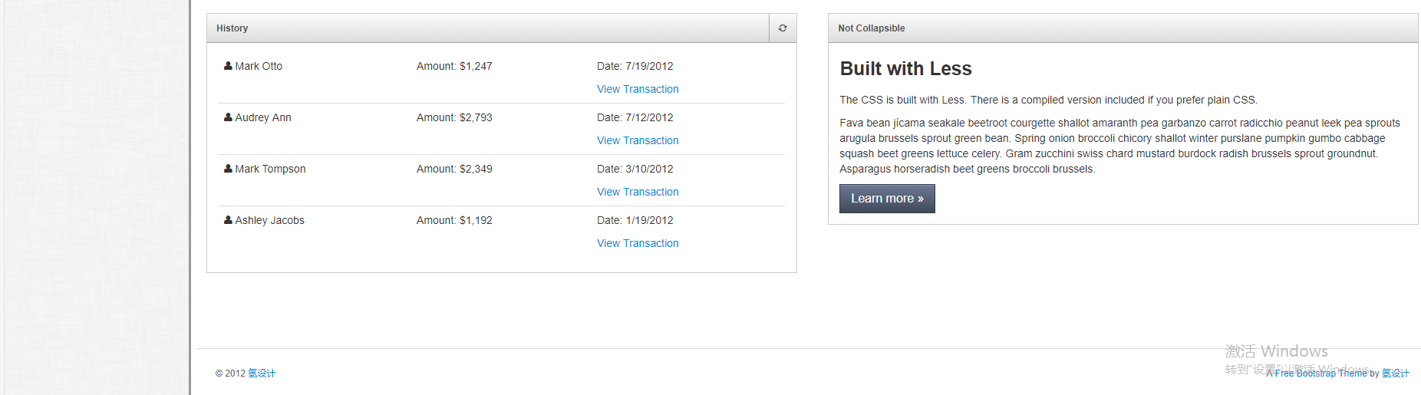View transaction dated 7/19/2012

pos(638,89)
